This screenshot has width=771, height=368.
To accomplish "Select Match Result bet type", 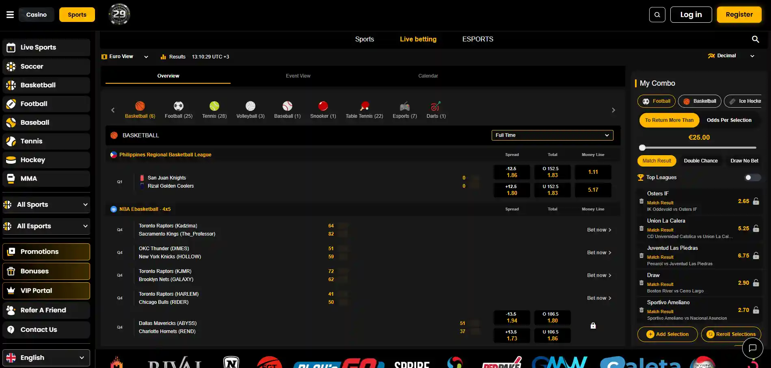I will coord(657,161).
